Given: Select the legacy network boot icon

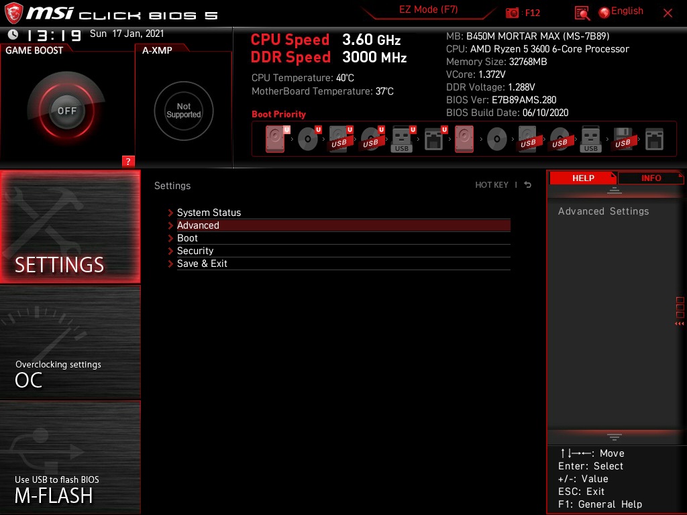Looking at the screenshot, I should (x=654, y=139).
